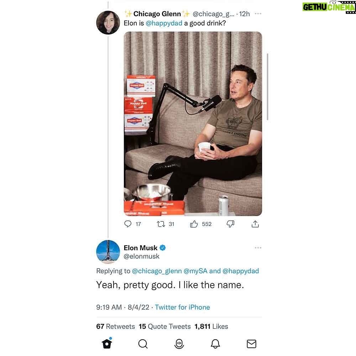Open the Spaces microphone tab
The image size is (356, 356).
point(179,344)
